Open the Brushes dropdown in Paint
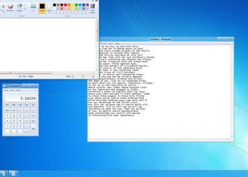 (10, 8)
